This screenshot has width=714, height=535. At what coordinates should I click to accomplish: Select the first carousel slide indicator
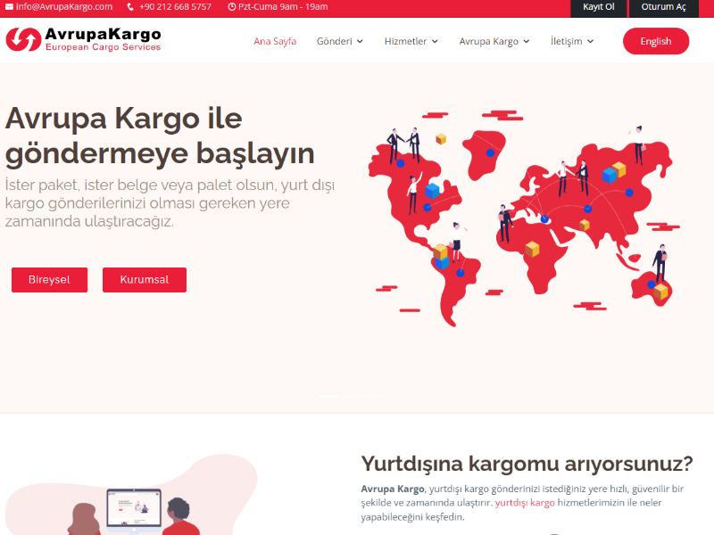pyautogui.click(x=329, y=396)
